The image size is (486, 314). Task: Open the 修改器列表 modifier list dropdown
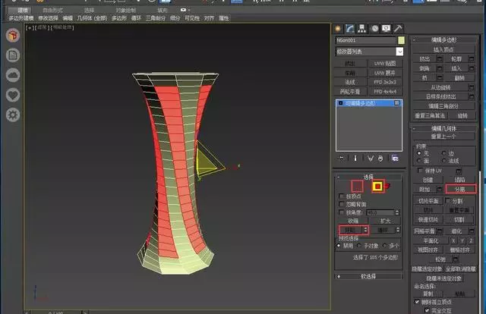(369, 51)
